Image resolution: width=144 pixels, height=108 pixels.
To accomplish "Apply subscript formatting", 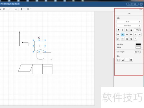I will point(135,34).
